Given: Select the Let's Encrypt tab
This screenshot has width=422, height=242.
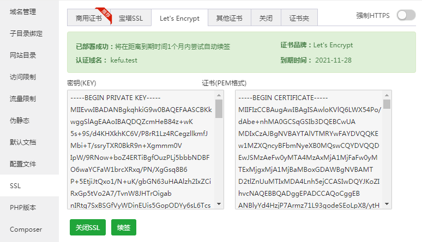Looking at the screenshot, I should tap(179, 18).
